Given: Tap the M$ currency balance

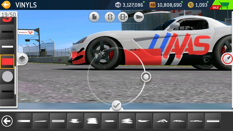Looking at the screenshot, I should (129, 5).
